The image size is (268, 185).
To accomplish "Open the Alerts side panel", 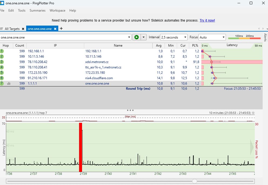I will pos(265,37).
